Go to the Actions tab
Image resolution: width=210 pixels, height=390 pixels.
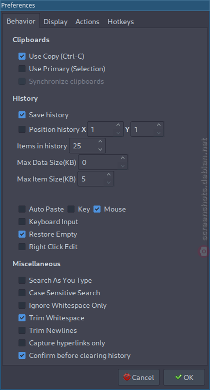tap(87, 22)
